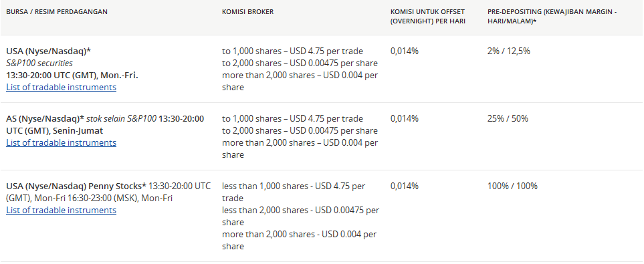Select the AS (Nyse/Nasdaq)* exchange title
Image resolution: width=644 pixels, height=264 pixels.
[x=45, y=119]
